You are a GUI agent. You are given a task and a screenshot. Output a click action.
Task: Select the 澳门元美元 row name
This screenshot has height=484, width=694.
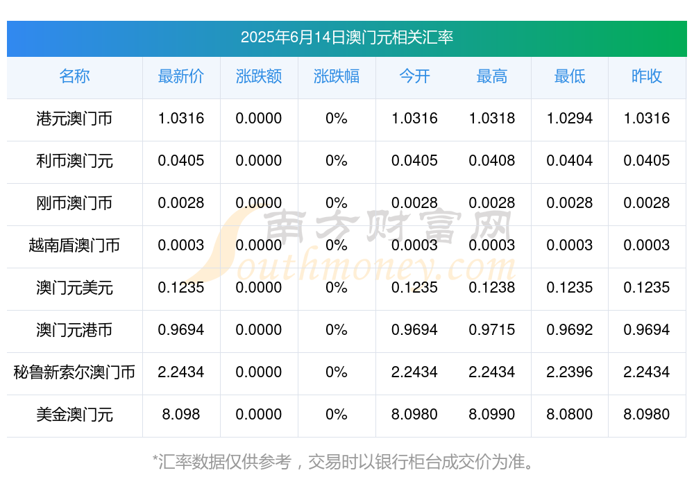coord(74,288)
